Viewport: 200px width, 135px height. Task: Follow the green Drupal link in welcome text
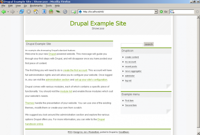52,54
